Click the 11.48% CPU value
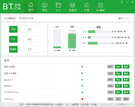Image resolution: width=135 pixels, height=107 pixels. [x=57, y=50]
